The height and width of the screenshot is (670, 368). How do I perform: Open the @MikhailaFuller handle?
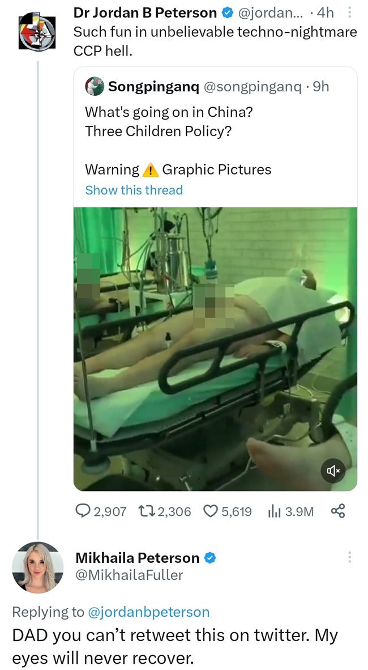pos(129,575)
